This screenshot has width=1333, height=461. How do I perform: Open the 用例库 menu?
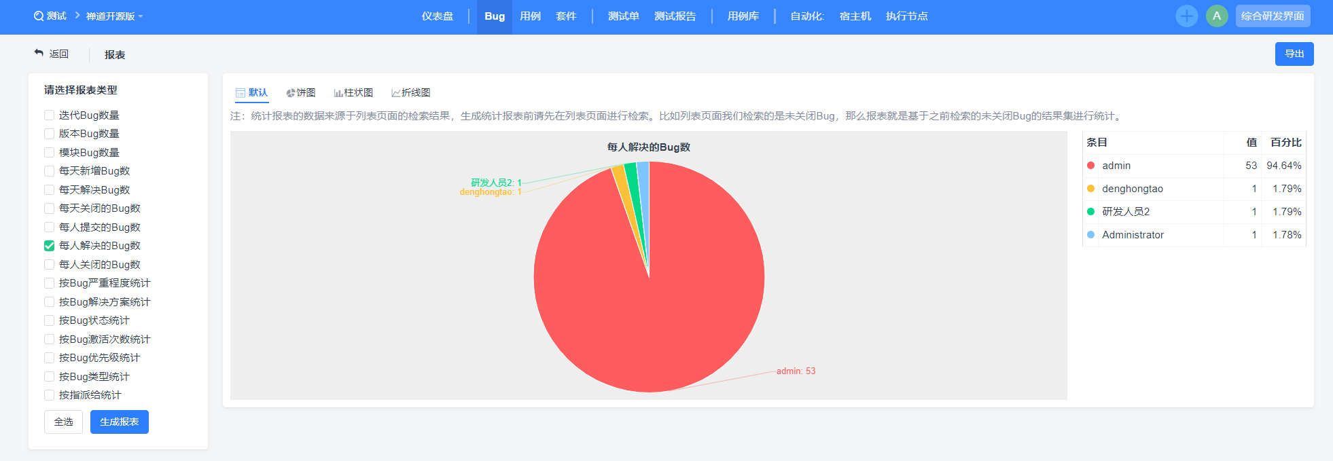tap(743, 16)
